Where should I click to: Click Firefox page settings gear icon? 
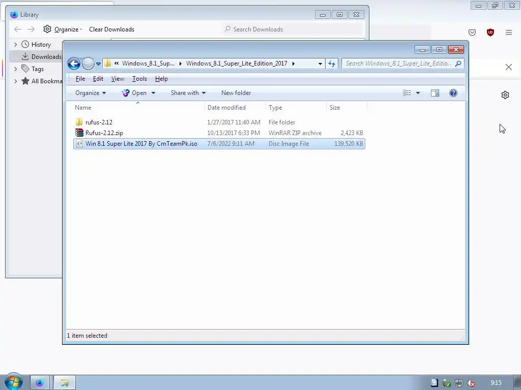(x=505, y=95)
